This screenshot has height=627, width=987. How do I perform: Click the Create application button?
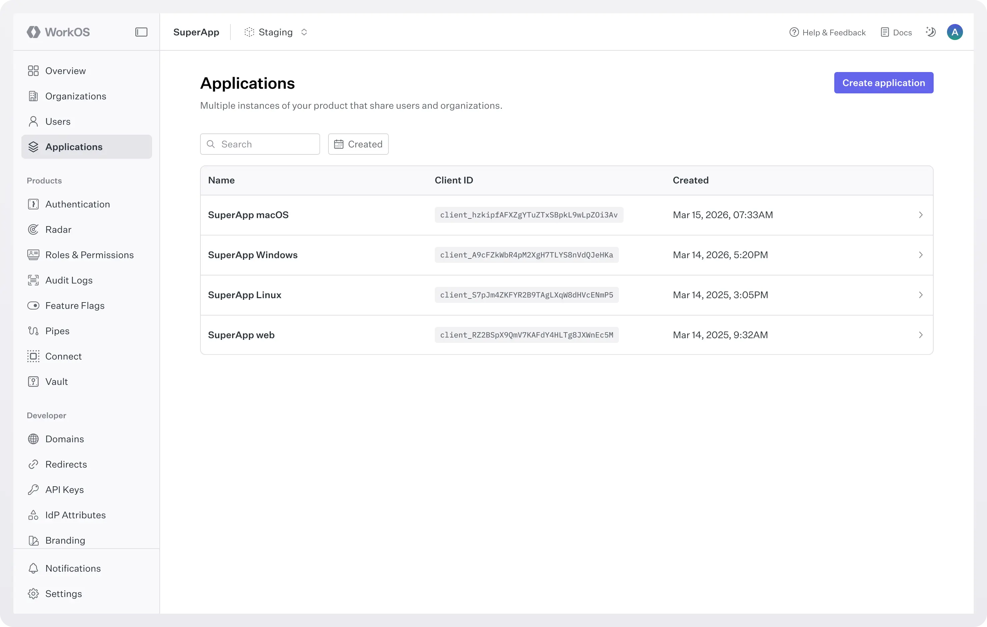point(884,82)
